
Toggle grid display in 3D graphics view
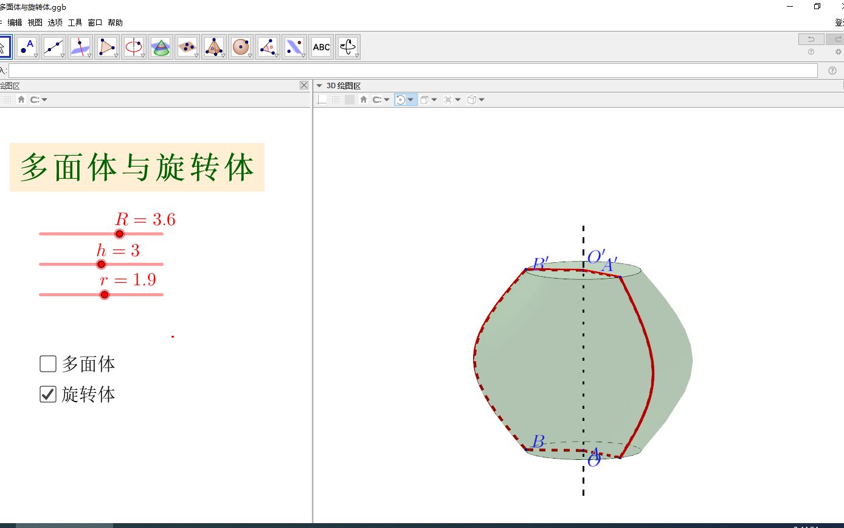tap(336, 100)
